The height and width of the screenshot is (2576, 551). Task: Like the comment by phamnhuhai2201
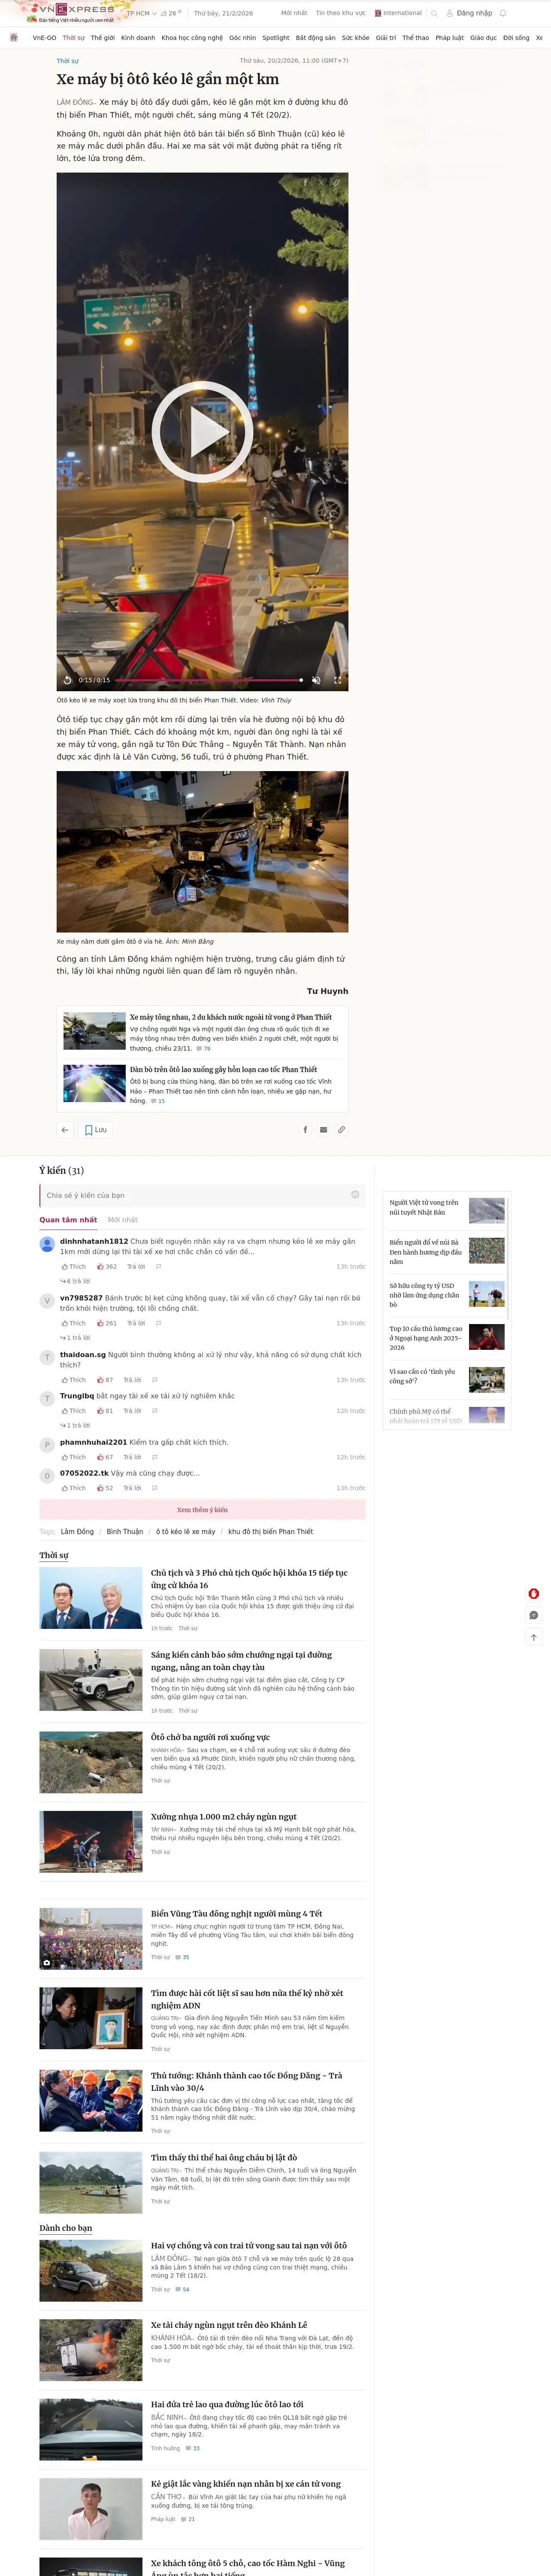click(x=74, y=1457)
